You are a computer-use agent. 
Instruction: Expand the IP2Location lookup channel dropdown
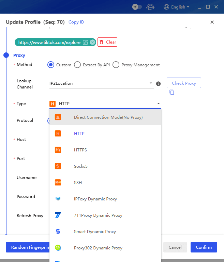pyautogui.click(x=151, y=83)
